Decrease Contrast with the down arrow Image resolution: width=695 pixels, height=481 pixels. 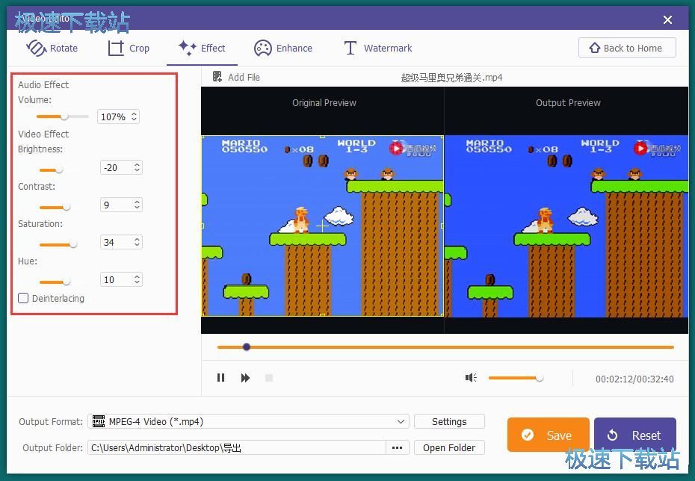click(137, 208)
